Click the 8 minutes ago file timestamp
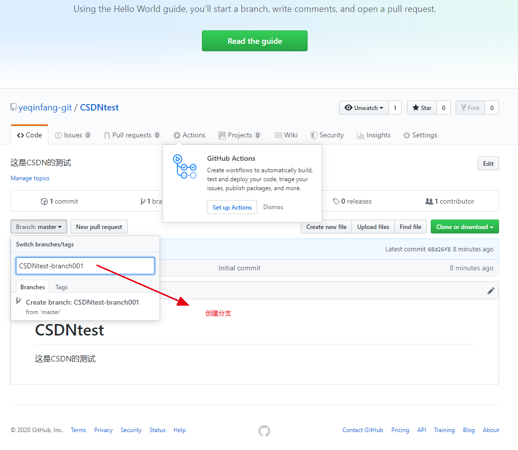Image resolution: width=518 pixels, height=450 pixels. click(x=471, y=268)
